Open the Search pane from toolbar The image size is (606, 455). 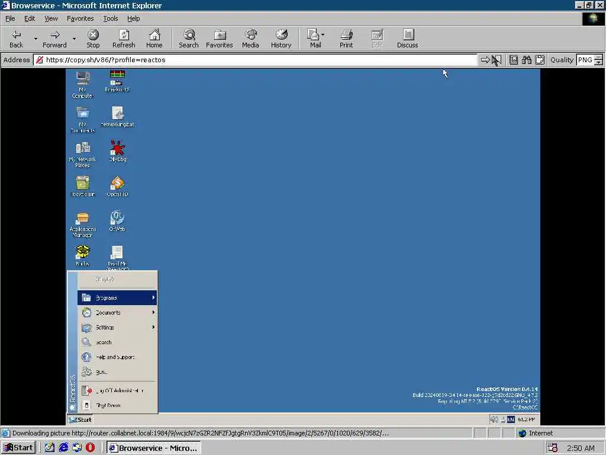189,39
